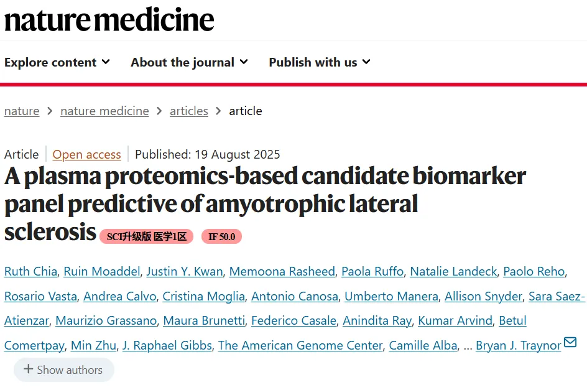Go to the nature breadcrumb link

click(x=22, y=111)
